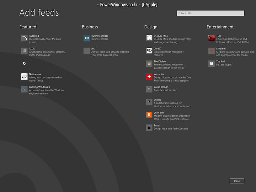Click the TMZ feed title

coord(219,36)
